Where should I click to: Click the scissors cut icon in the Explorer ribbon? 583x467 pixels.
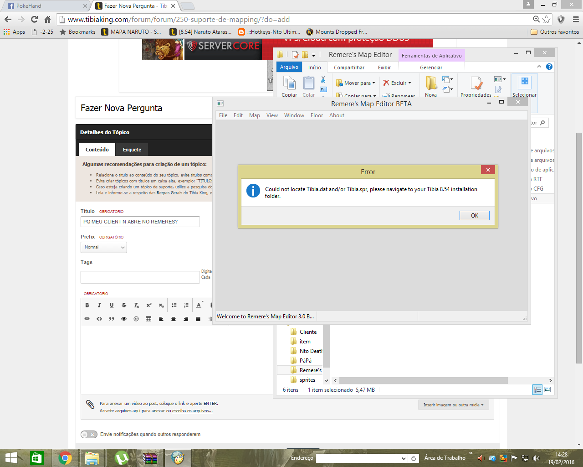click(323, 79)
